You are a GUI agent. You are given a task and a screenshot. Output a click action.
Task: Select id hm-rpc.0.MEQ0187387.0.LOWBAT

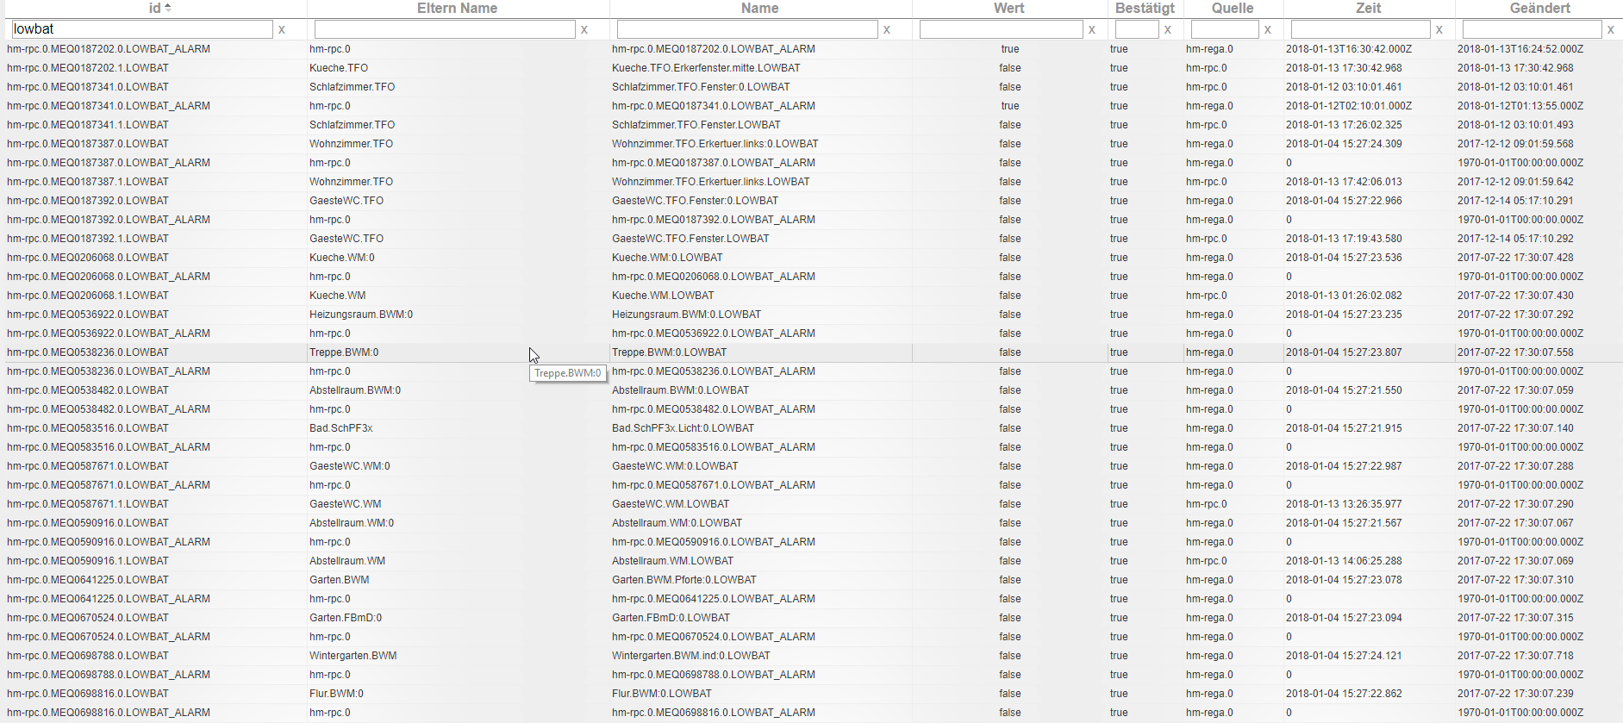pyautogui.click(x=88, y=144)
